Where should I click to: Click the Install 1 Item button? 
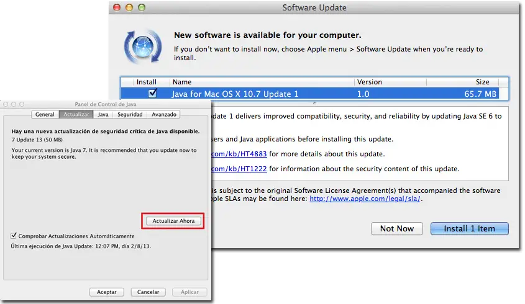[470, 228]
